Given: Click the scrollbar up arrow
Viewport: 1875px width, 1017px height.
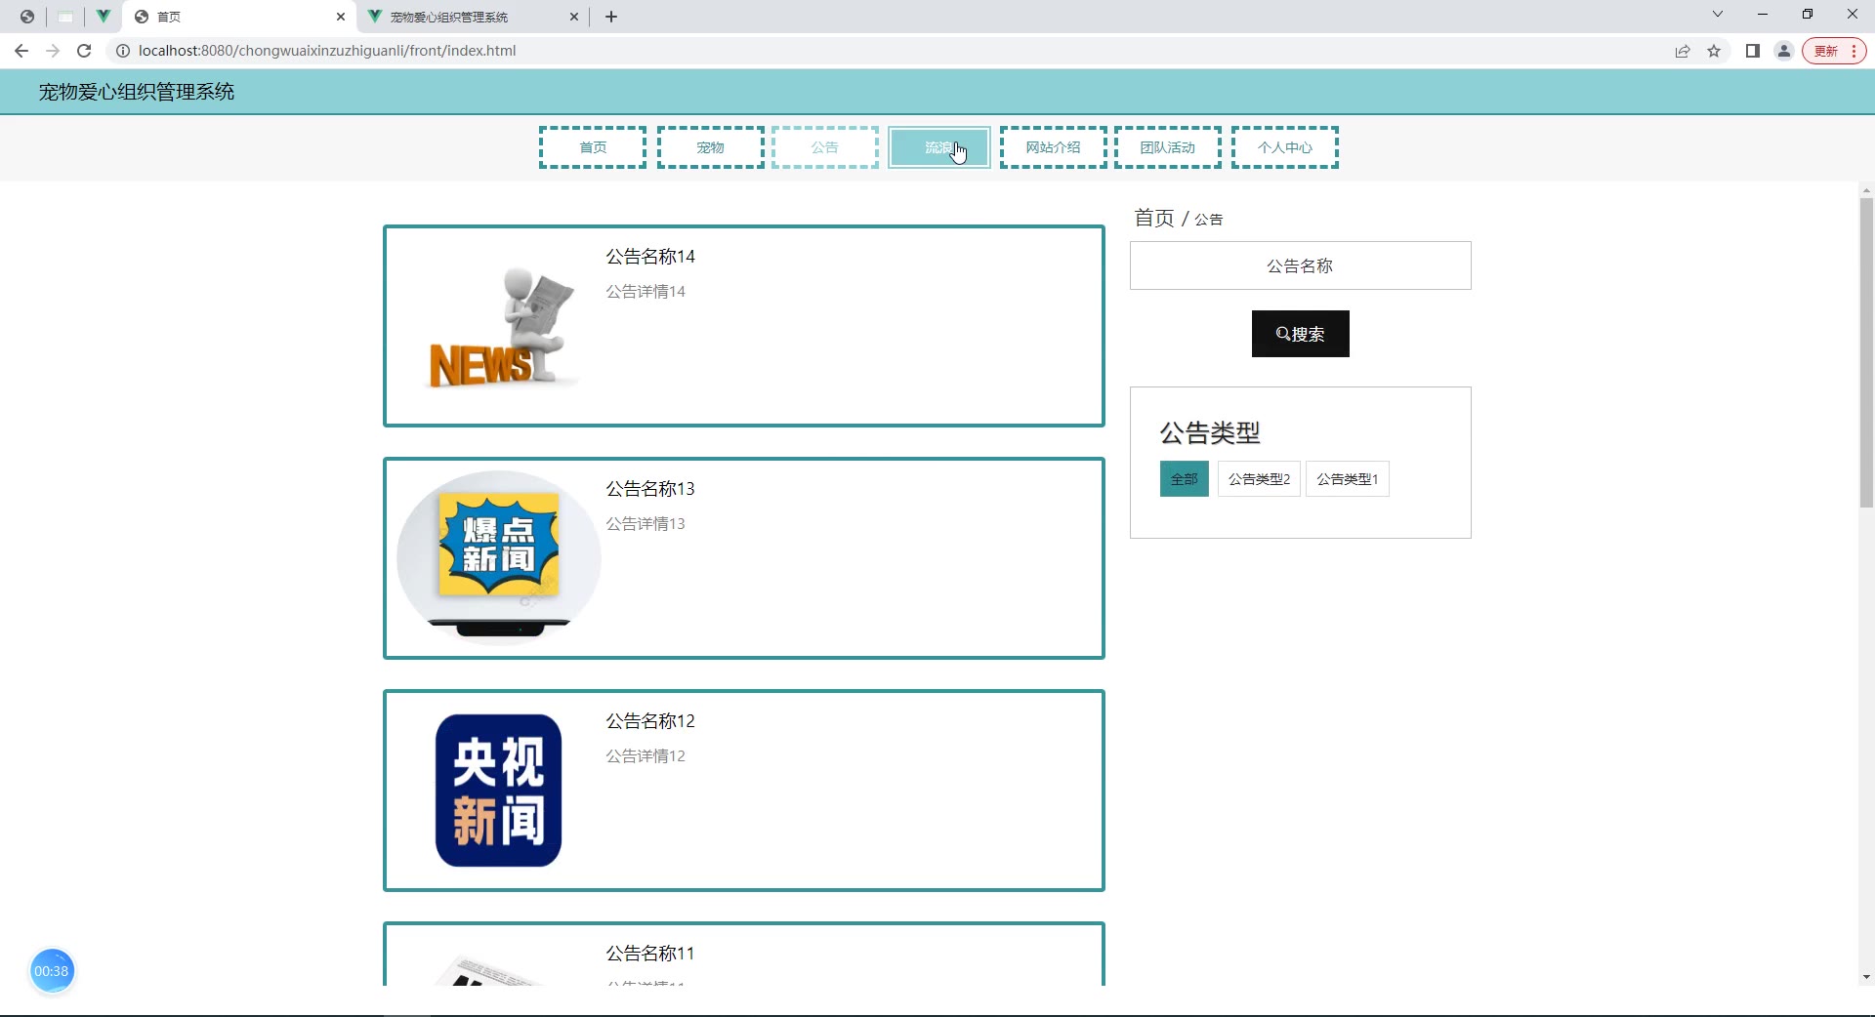Looking at the screenshot, I should click(x=1866, y=190).
